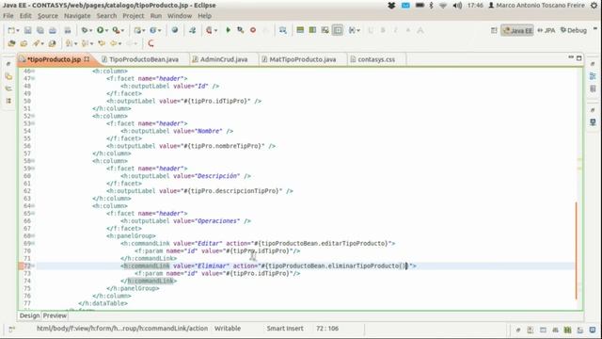Open the Window menu
This screenshot has height=339, width=602.
coord(180,16)
